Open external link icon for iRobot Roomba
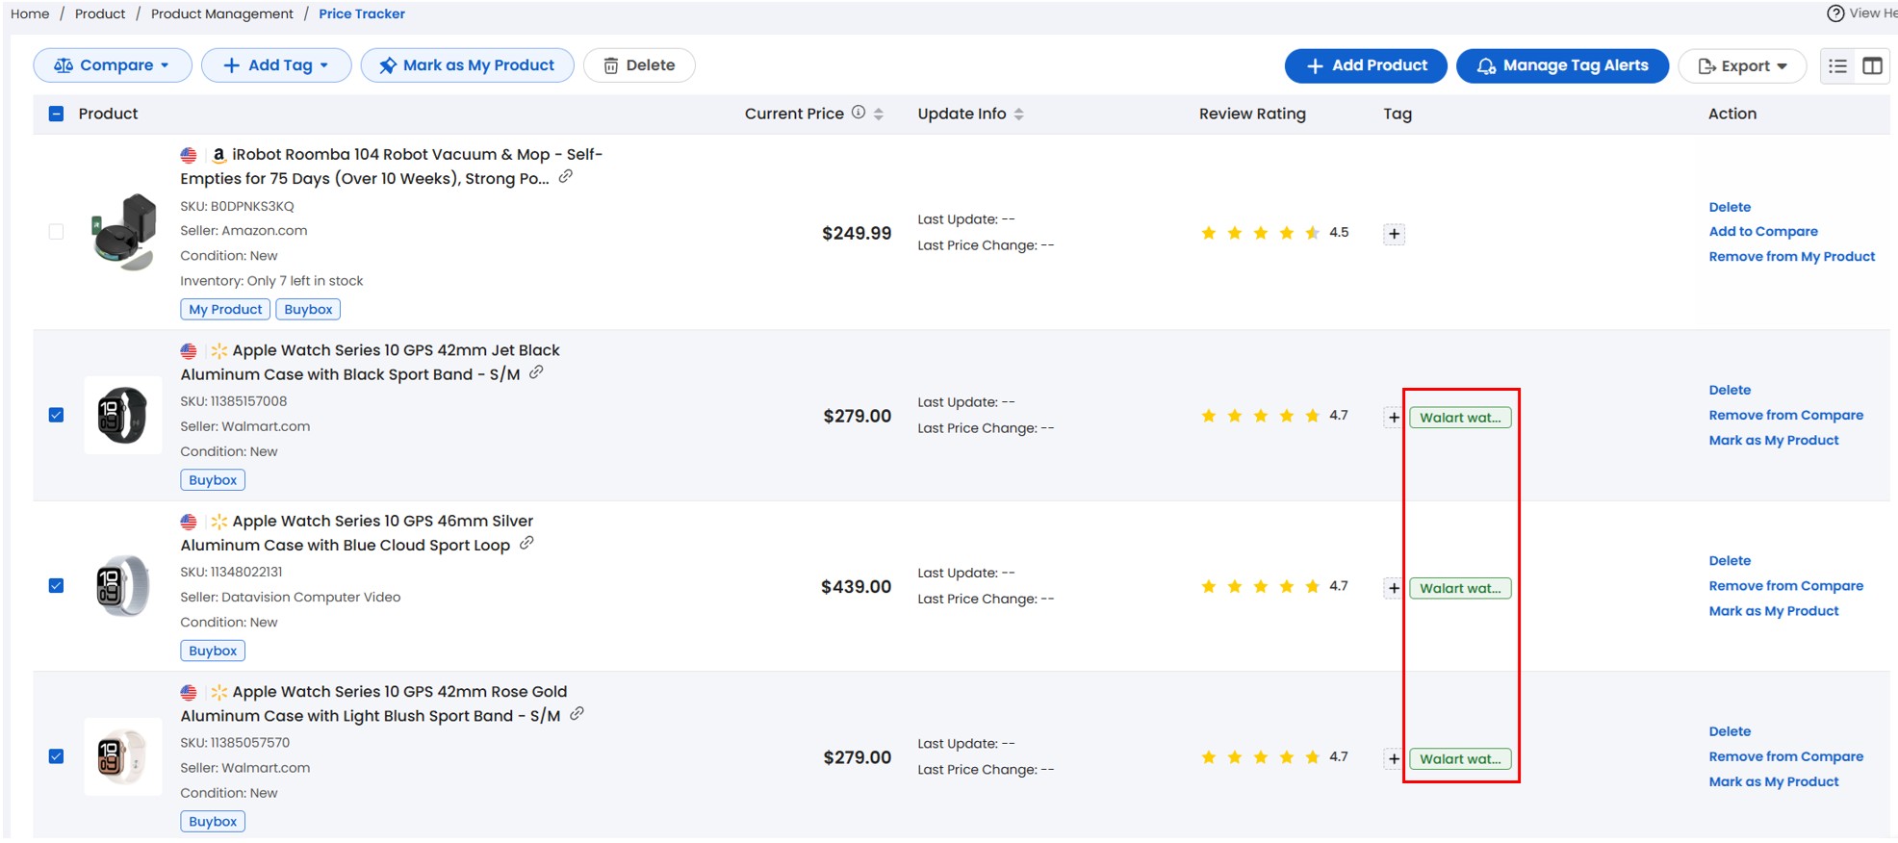This screenshot has width=1898, height=843. [566, 177]
